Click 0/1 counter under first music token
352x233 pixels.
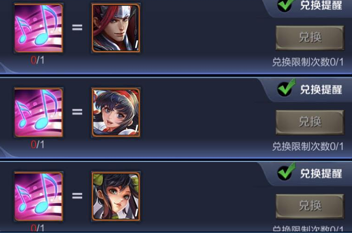tap(37, 60)
